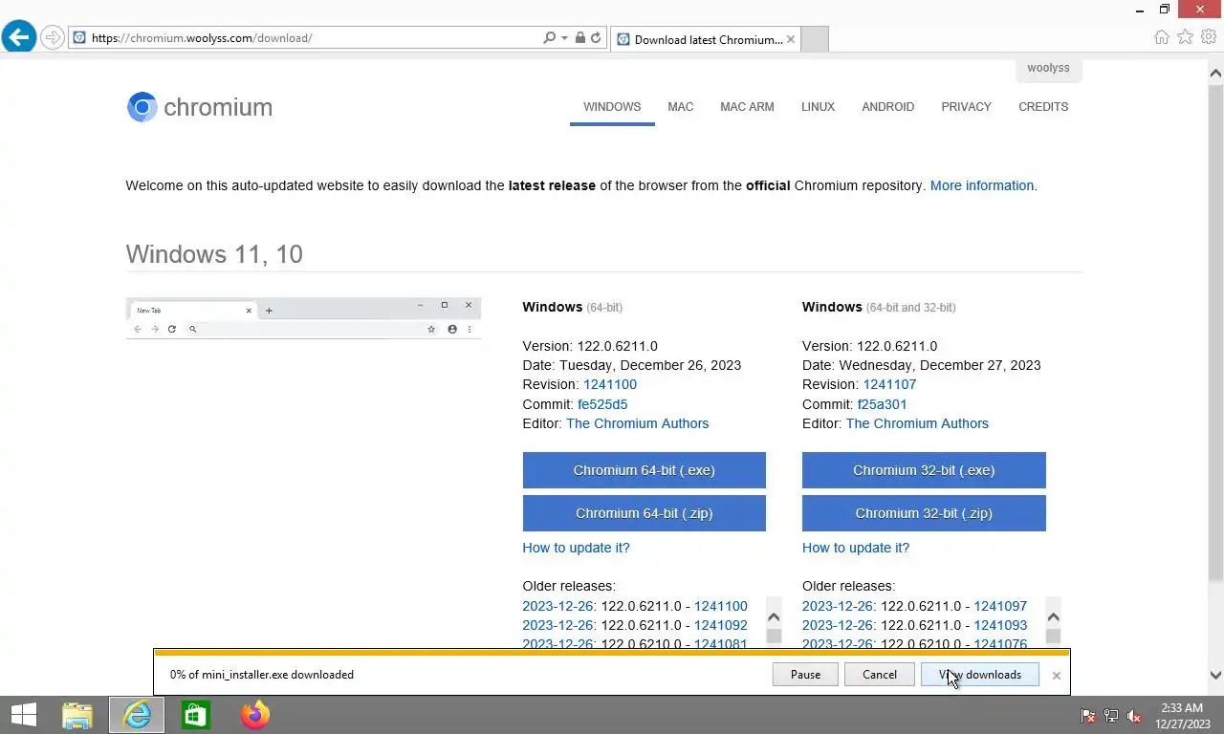Open How to update it under 64-bit
The height and width of the screenshot is (734, 1224).
coord(576,548)
